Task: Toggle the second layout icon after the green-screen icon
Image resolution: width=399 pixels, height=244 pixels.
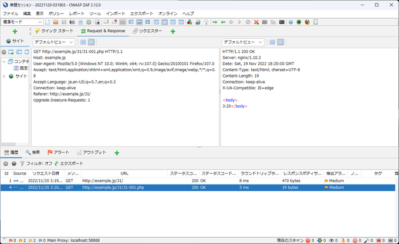Action: coord(139,22)
